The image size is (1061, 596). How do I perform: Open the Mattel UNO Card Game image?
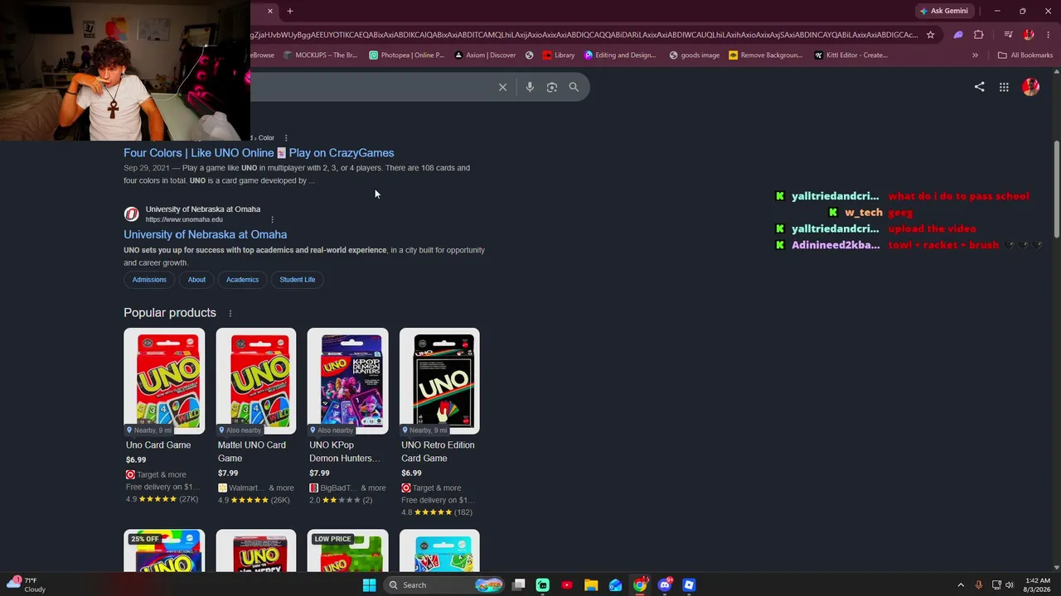[256, 381]
